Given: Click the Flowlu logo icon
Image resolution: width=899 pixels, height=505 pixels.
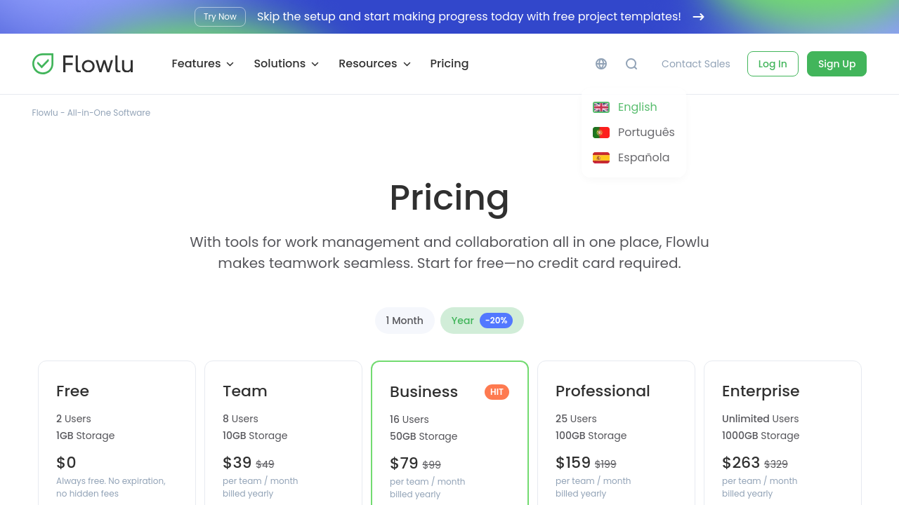Looking at the screenshot, I should coord(43,64).
